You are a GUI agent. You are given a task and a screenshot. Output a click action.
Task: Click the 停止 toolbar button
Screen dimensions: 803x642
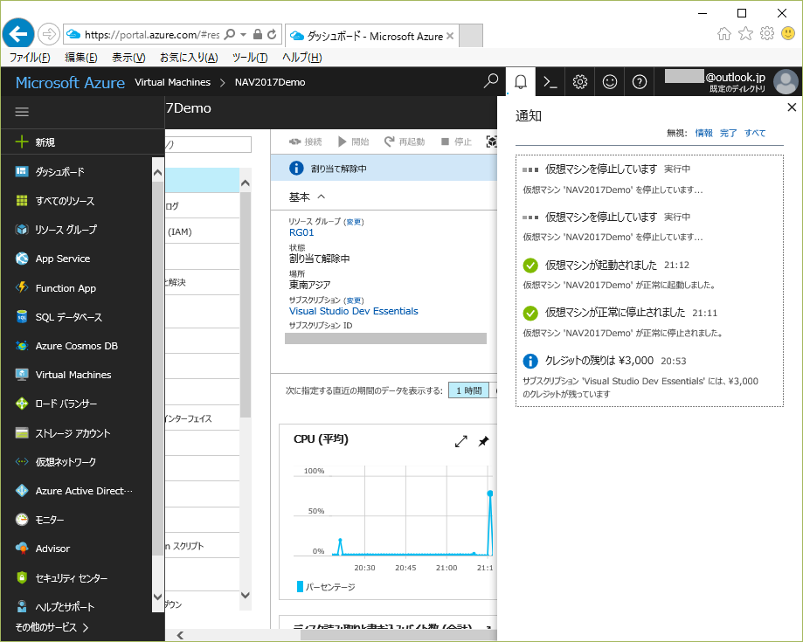click(456, 142)
